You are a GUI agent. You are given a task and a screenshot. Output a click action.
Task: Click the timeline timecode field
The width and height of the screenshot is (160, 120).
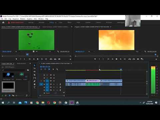click(45, 67)
